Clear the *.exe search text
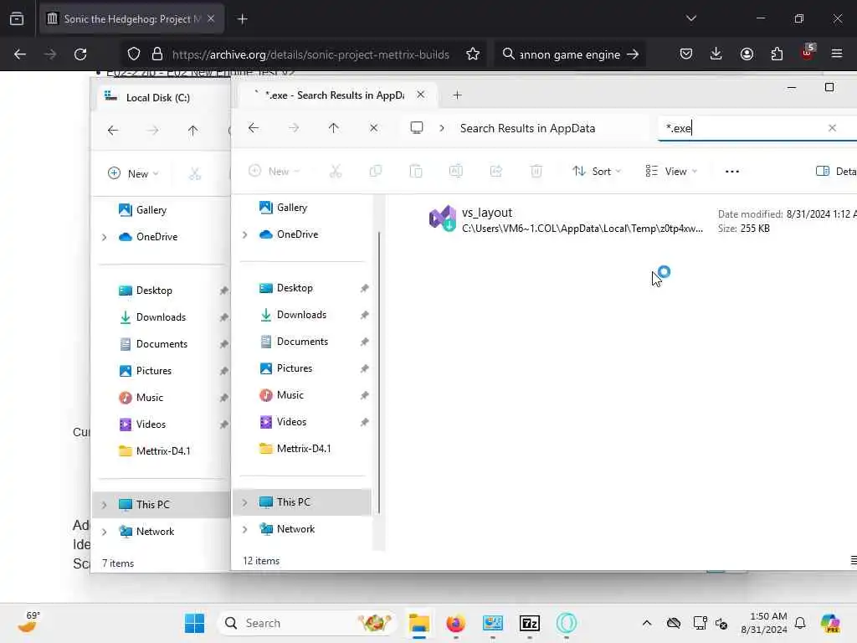The height and width of the screenshot is (643, 857). (832, 128)
